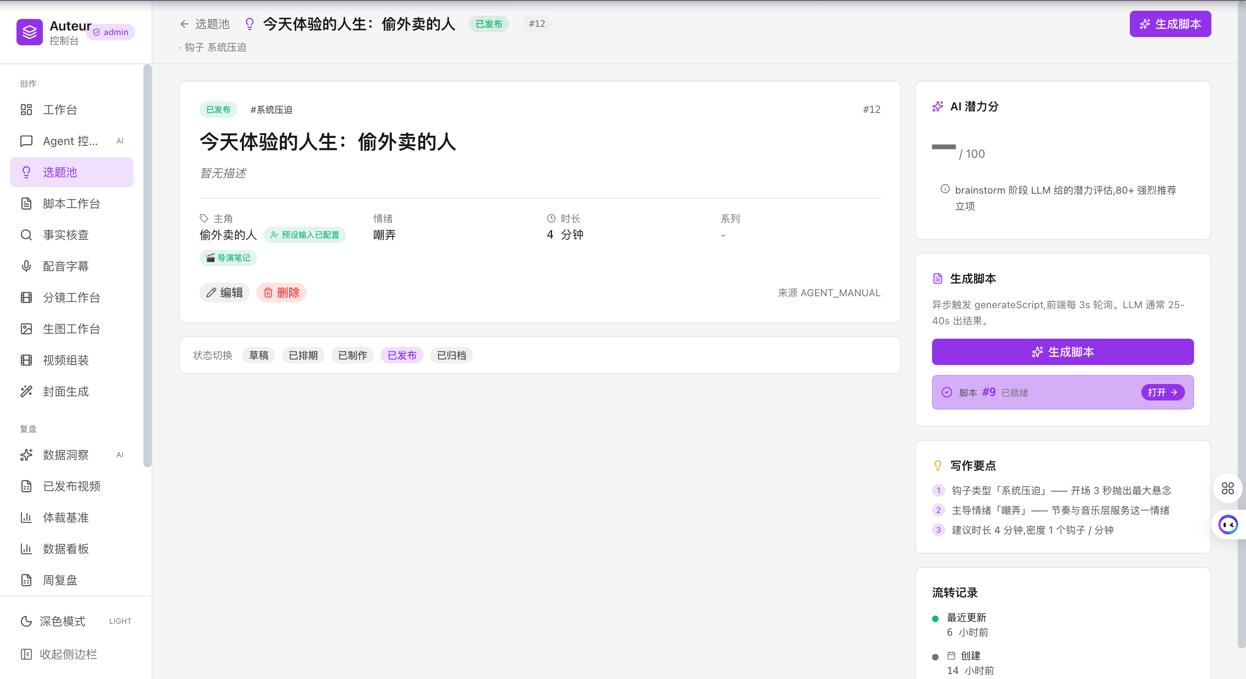Open 数据洞察 sparkle item
Viewport: 1246px width, 679px height.
pos(72,454)
